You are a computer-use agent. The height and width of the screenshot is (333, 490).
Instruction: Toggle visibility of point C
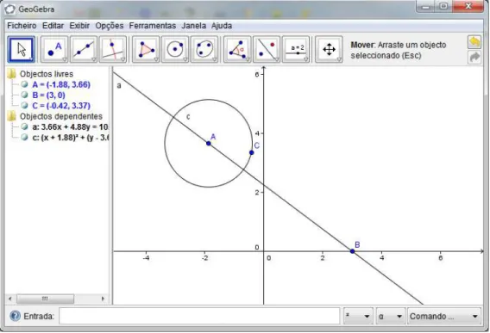[24, 105]
